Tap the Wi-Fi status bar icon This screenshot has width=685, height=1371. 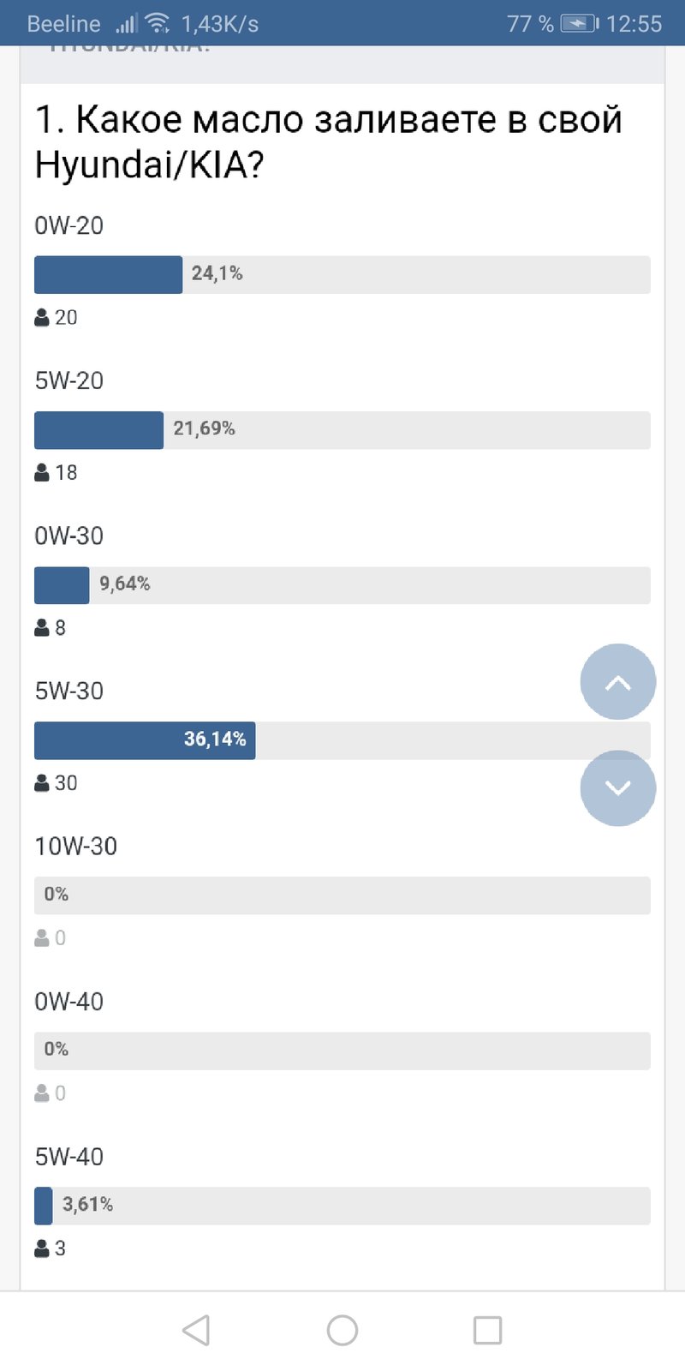click(x=157, y=23)
